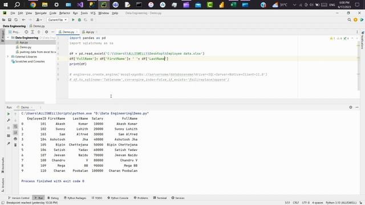The height and width of the screenshot is (205, 365).
Task: Click the Open folder icon in toolbar
Action: [x=3, y=20]
